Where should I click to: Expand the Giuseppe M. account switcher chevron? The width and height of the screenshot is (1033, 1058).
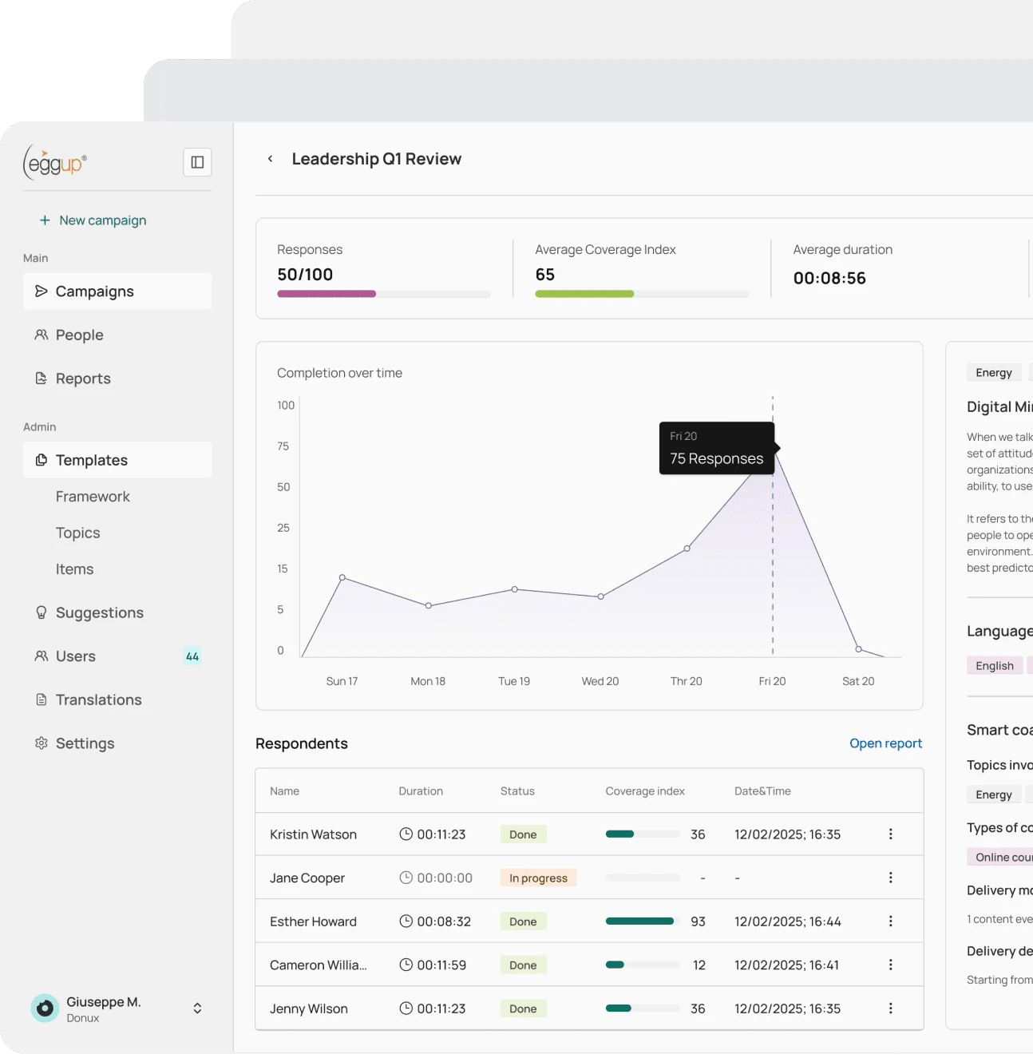(197, 1008)
